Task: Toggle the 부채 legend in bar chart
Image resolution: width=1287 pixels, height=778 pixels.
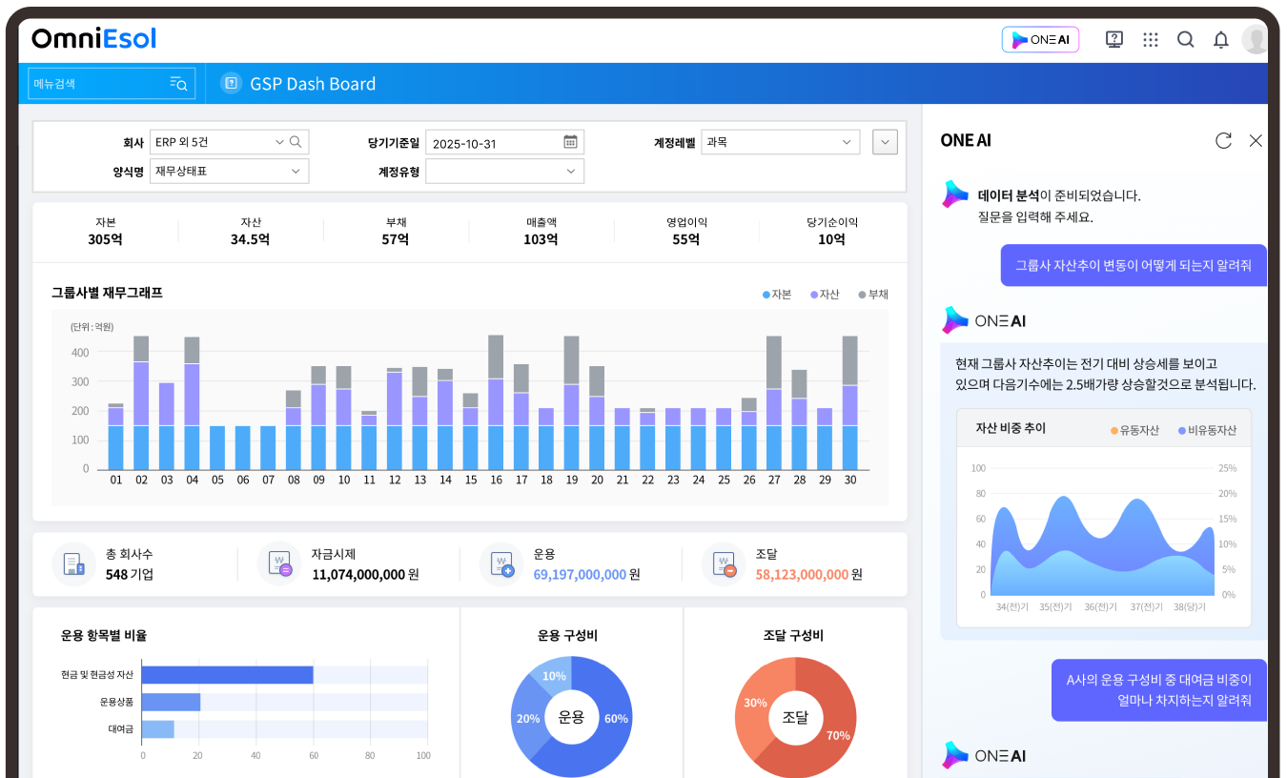Action: (x=873, y=295)
